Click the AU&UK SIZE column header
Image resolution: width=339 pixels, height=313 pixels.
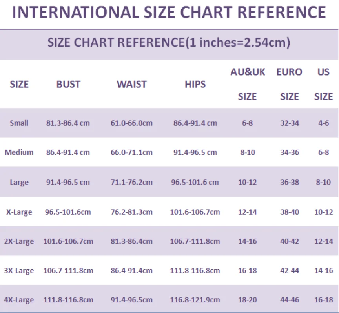click(248, 84)
